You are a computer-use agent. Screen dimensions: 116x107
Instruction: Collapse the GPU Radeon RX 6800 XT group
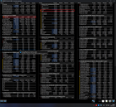click(78, 61)
